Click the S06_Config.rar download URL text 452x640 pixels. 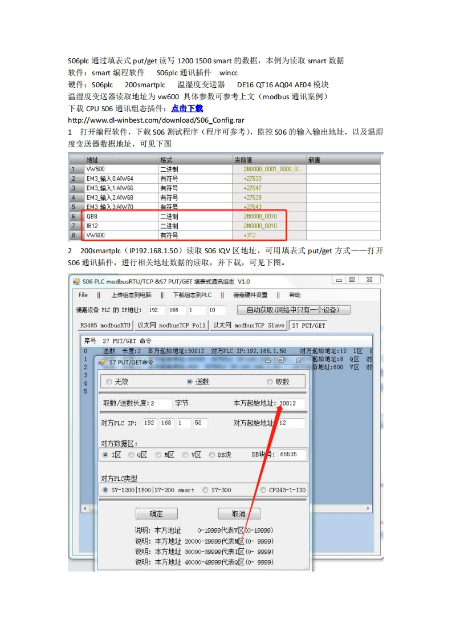click(156, 120)
